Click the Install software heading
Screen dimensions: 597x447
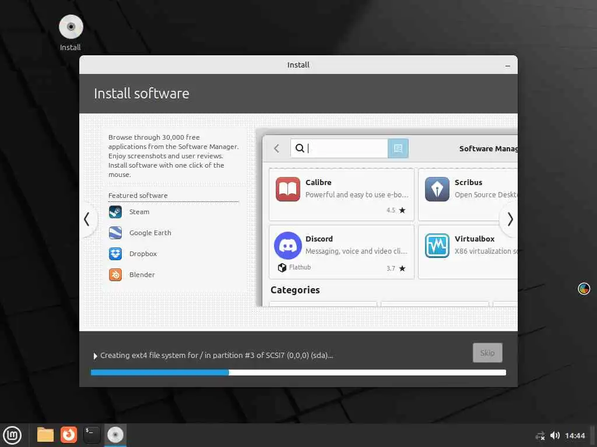[x=141, y=94]
